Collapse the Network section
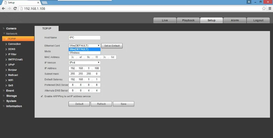Viewport: 273px width, 138px height. (x=12, y=34)
